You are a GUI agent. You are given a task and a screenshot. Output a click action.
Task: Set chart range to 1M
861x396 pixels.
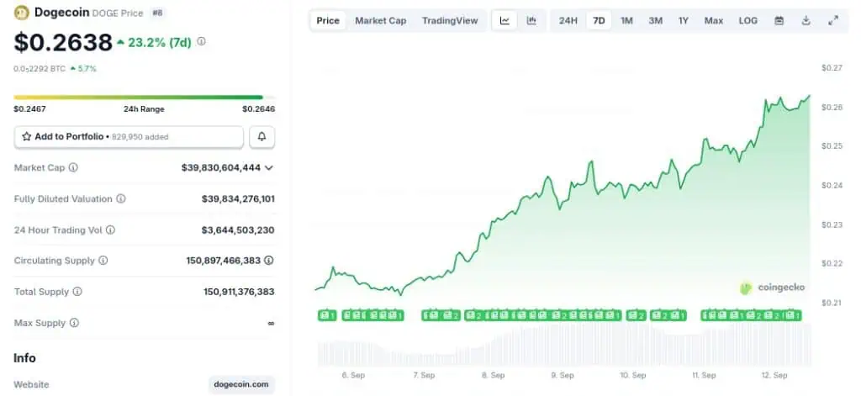(x=626, y=21)
